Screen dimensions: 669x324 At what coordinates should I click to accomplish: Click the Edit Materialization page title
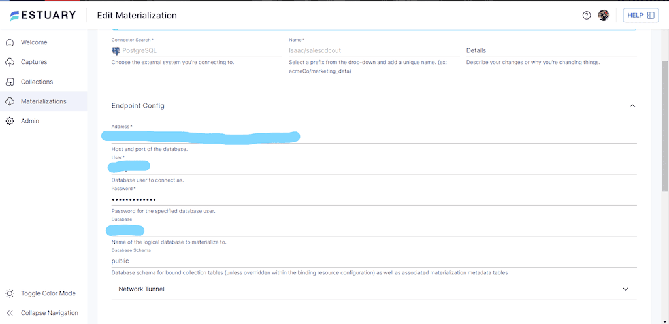coord(137,15)
